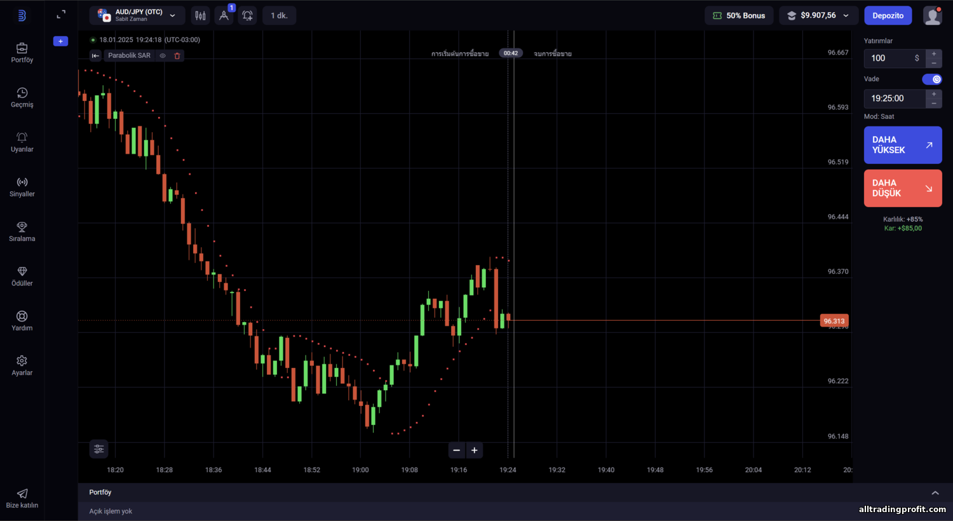Open the AUD/JPY (OTC) asset dropdown
The width and height of the screenshot is (953, 521).
tap(137, 15)
